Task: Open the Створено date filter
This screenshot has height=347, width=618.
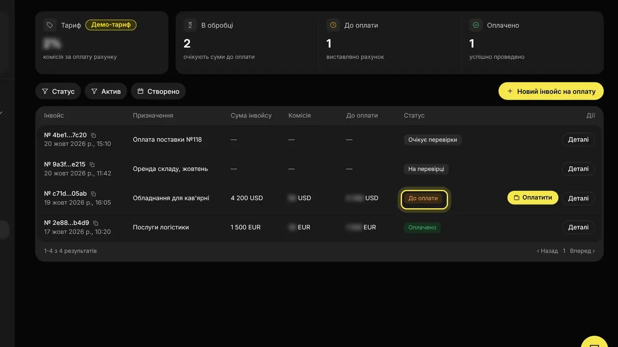Action: pyautogui.click(x=158, y=91)
